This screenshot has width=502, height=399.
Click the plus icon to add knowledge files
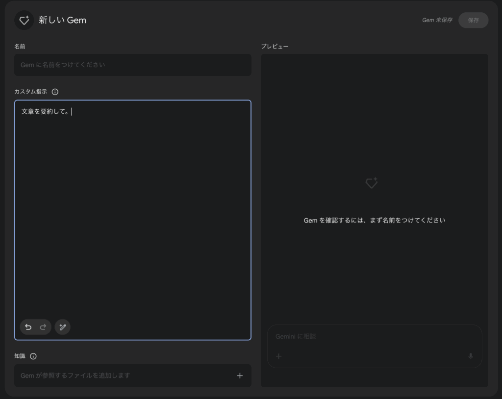click(x=240, y=375)
